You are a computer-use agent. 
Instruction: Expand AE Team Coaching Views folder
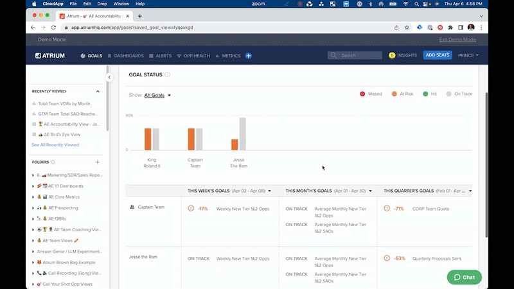[33, 230]
